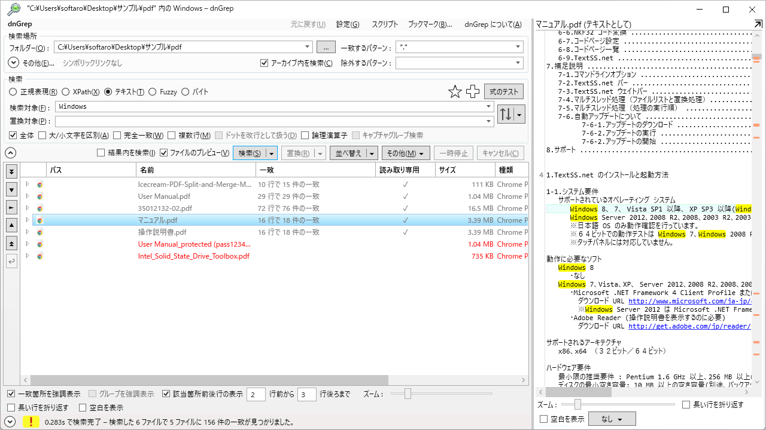
Task: Open 検索対象 history dropdown arrow
Action: 489,107
